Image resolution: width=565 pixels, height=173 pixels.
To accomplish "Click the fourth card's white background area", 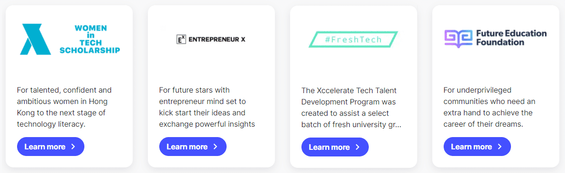I will 495,69.
